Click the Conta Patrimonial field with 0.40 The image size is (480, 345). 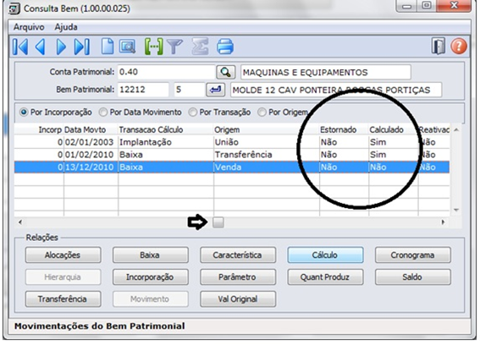[166, 72]
